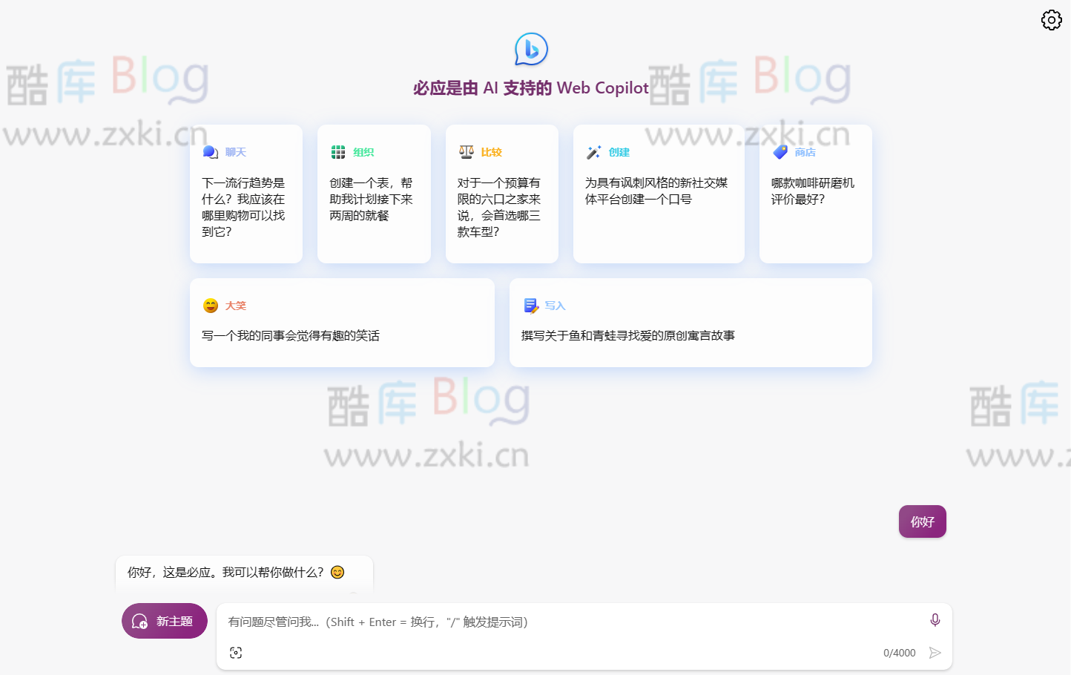The height and width of the screenshot is (675, 1071).
Task: Open the settings gear
Action: click(x=1051, y=20)
